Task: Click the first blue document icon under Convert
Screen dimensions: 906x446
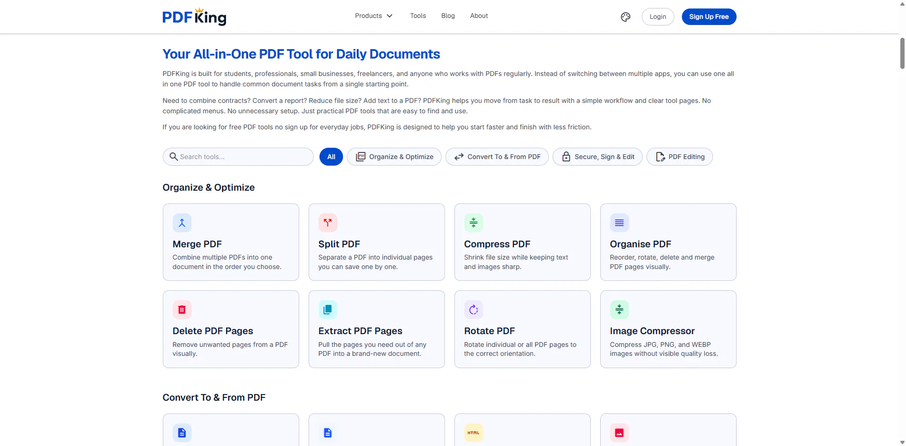Action: [182, 433]
